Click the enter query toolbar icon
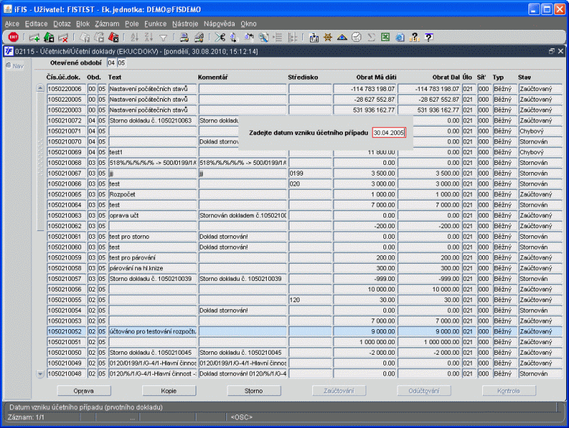The image size is (569, 428). coord(85,37)
